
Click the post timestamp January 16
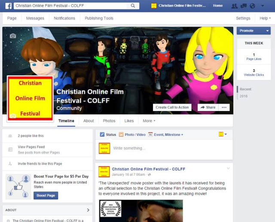click(128, 175)
